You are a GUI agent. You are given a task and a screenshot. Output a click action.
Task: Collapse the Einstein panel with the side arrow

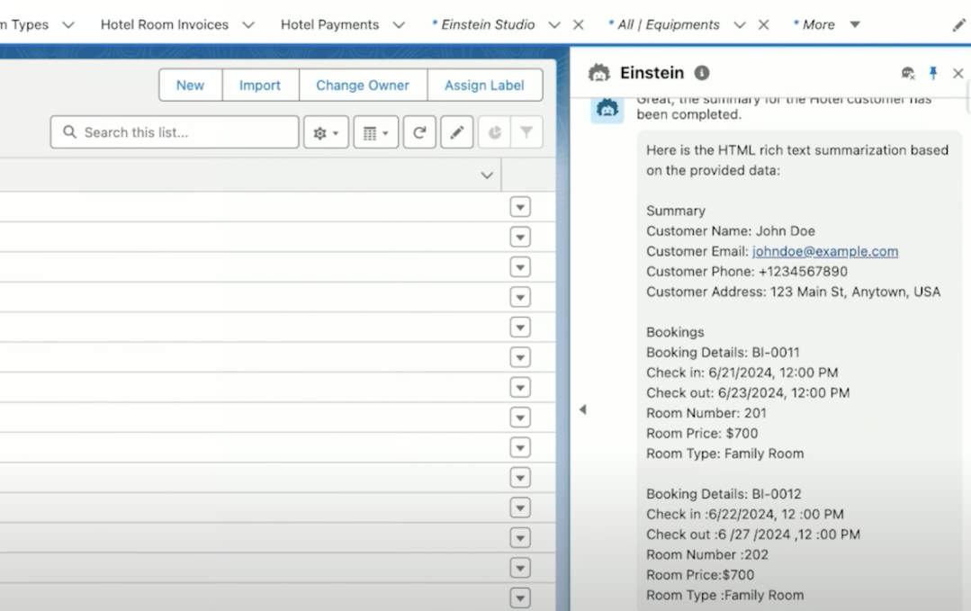pyautogui.click(x=583, y=409)
